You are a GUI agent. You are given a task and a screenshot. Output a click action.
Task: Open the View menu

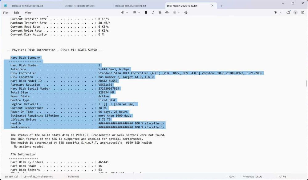click(x=28, y=13)
